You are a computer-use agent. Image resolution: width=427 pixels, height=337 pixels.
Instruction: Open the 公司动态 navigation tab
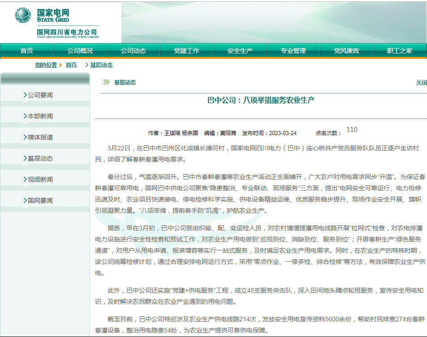(134, 51)
